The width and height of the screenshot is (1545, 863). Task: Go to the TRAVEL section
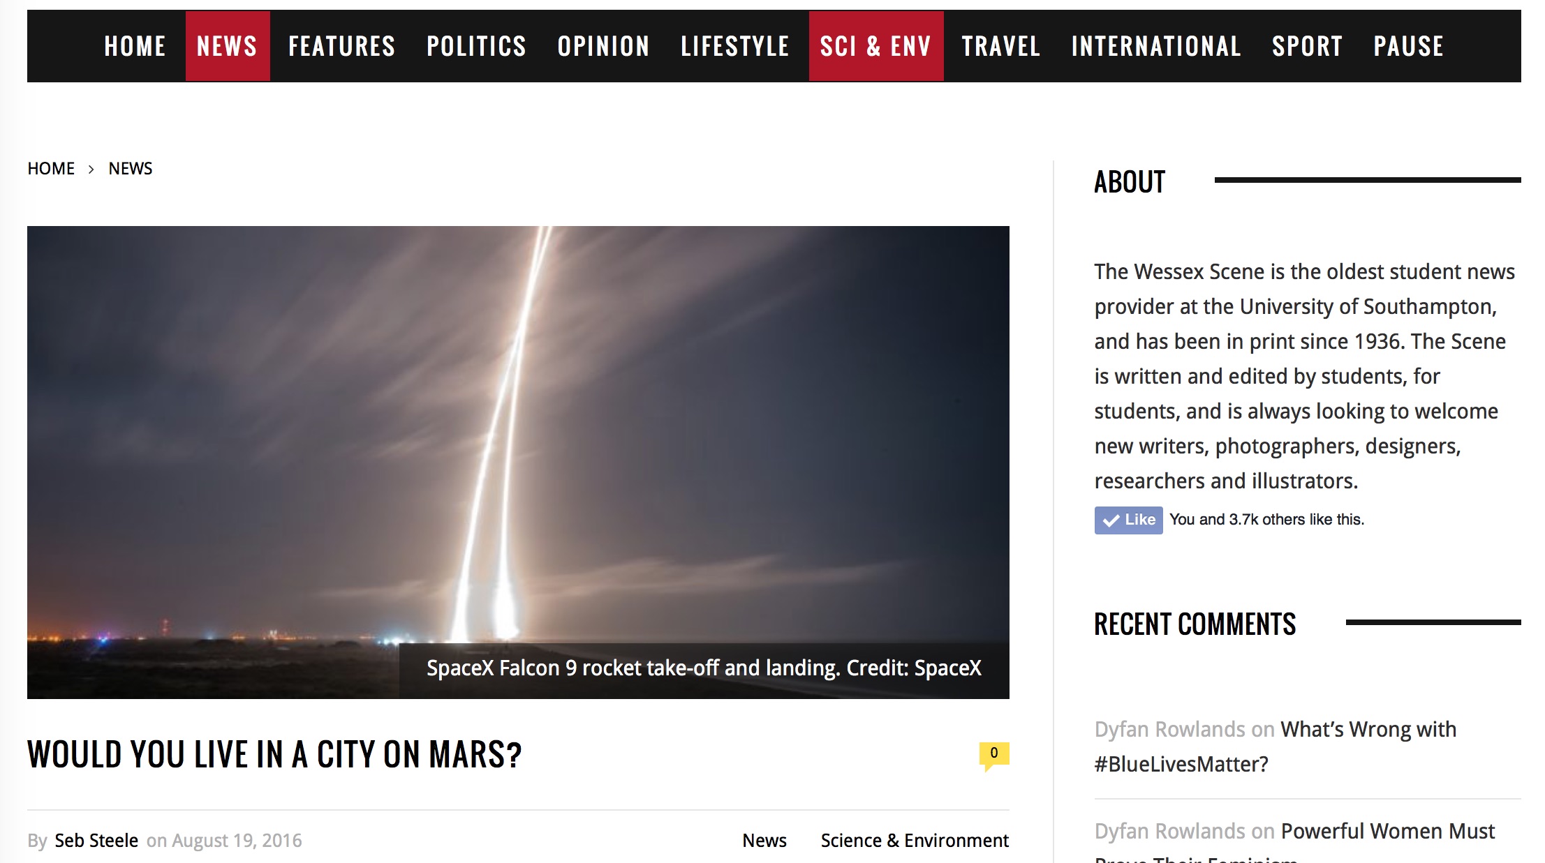(x=1001, y=46)
